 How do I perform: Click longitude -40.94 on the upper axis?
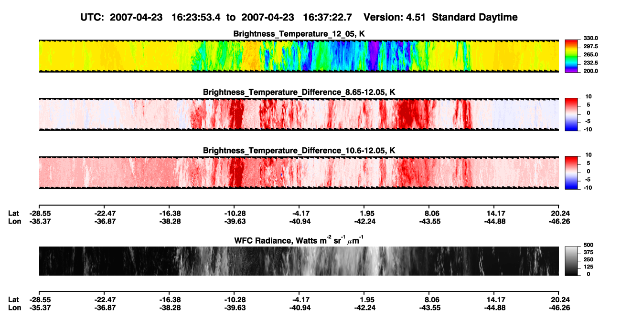[299, 222]
